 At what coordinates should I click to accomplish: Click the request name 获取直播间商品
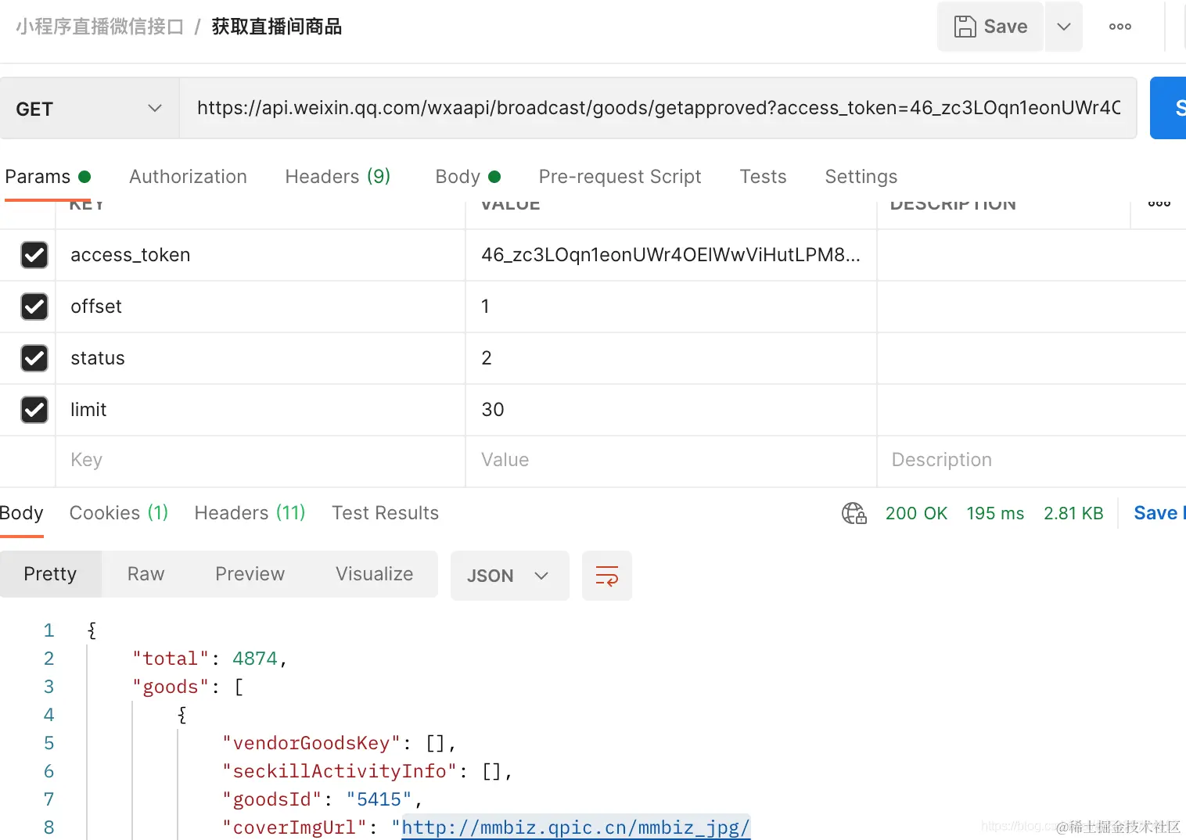coord(277,27)
